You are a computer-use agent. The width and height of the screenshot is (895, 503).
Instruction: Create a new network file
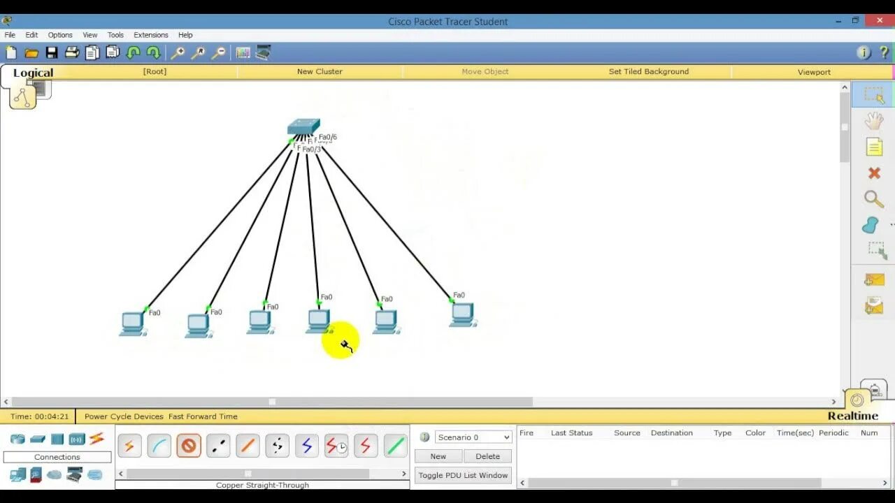(11, 52)
